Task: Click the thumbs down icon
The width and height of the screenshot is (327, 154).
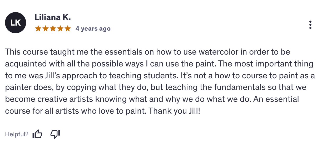Action: click(55, 134)
